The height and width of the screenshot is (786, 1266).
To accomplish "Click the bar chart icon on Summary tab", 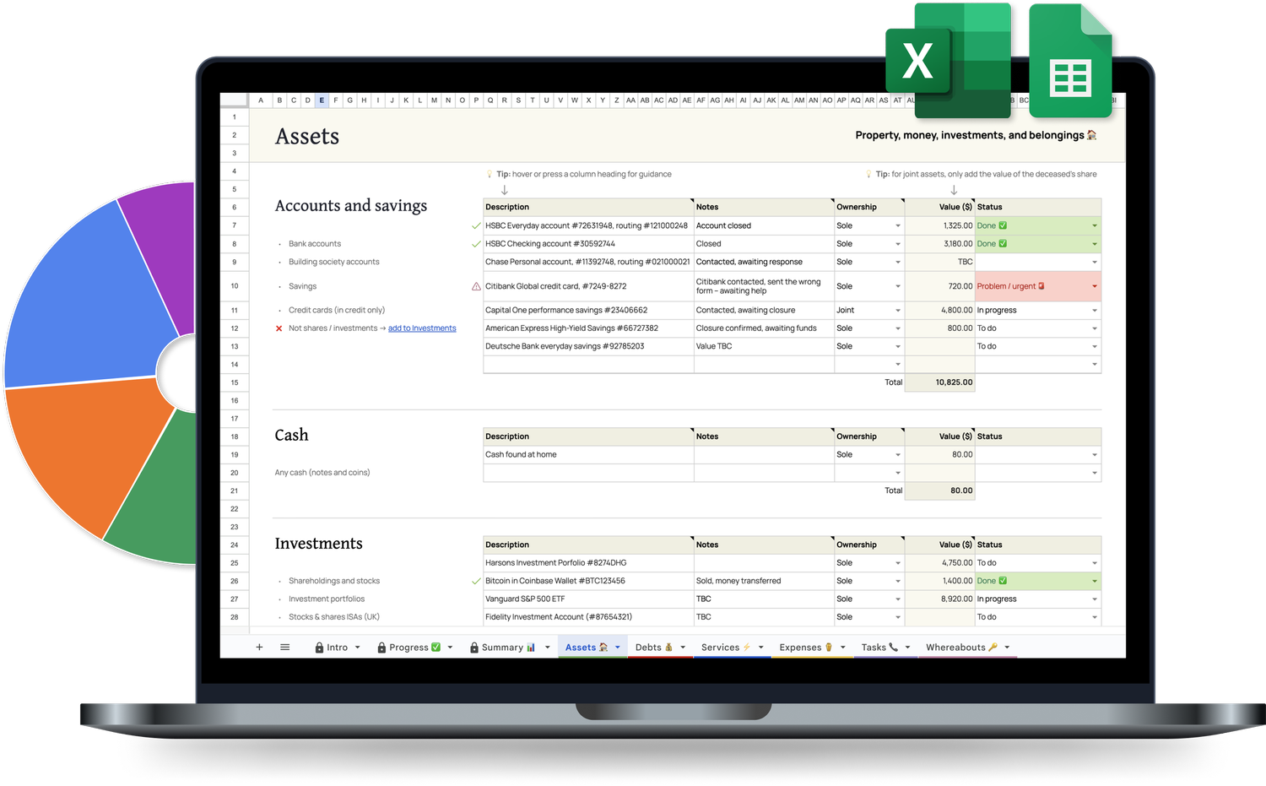I will tap(530, 647).
